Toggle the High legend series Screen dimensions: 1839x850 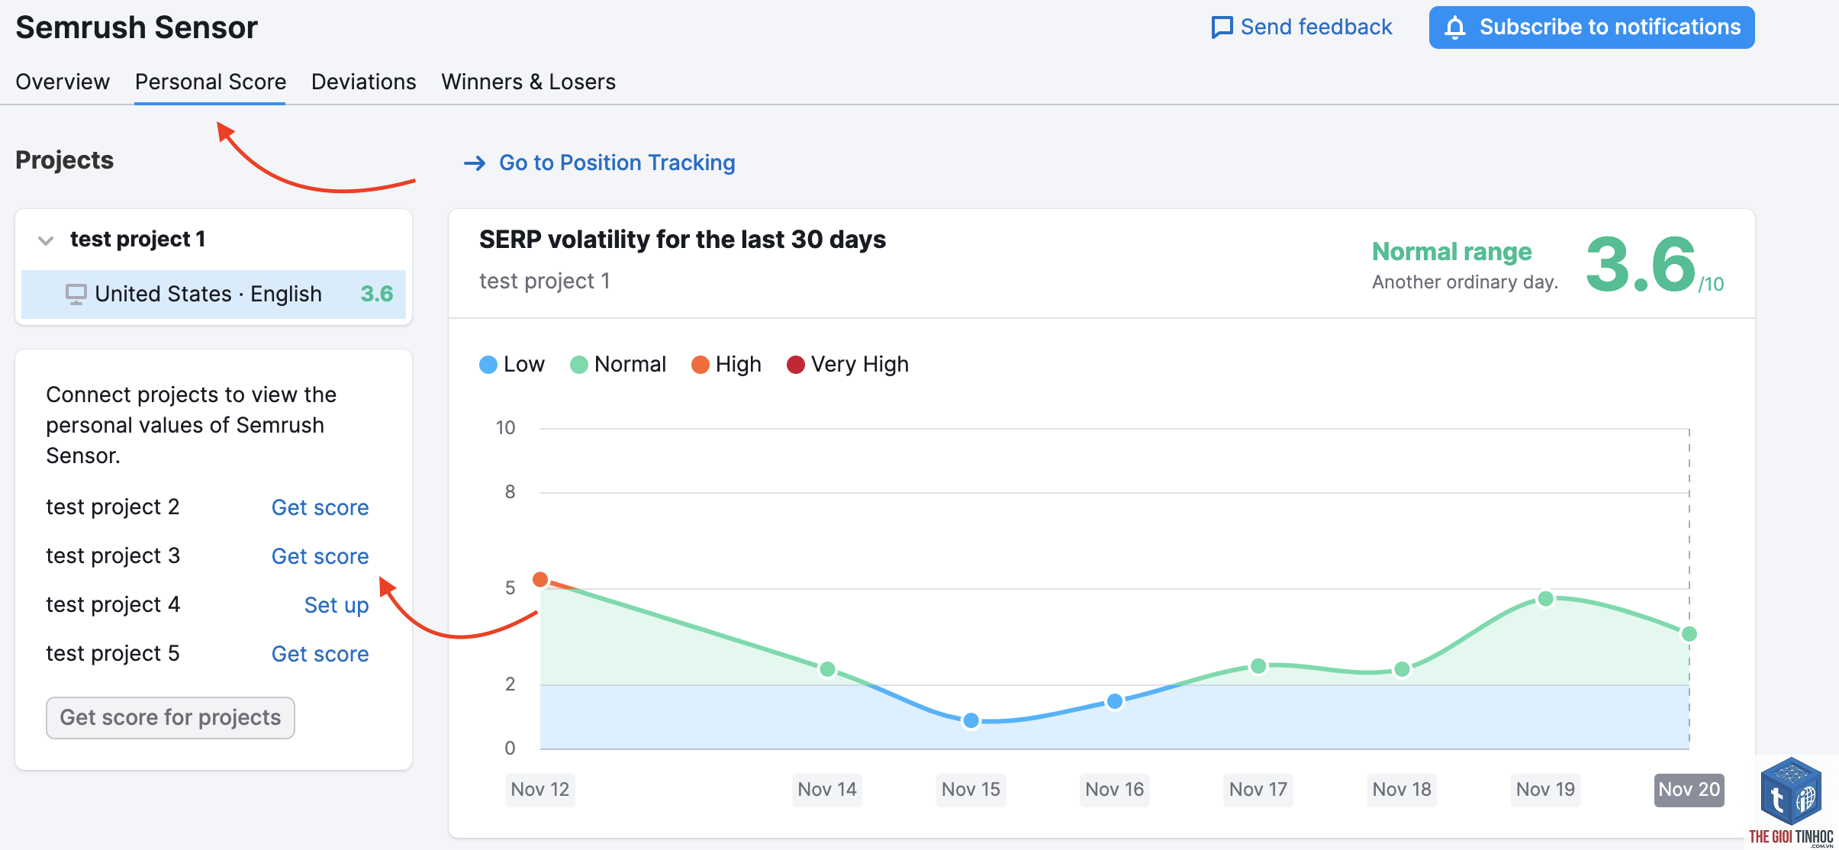(726, 365)
